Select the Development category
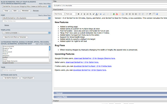 [x=26, y=52]
